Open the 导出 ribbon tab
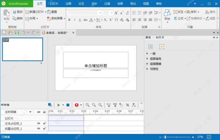This screenshot has width=220, height=140. (133, 4)
